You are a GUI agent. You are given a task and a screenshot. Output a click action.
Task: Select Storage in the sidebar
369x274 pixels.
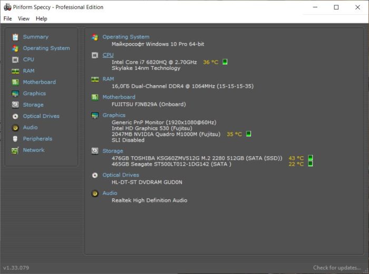click(33, 105)
